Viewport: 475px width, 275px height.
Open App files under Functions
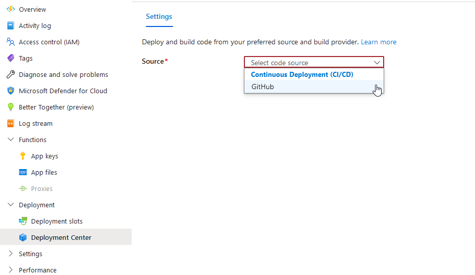[44, 173]
